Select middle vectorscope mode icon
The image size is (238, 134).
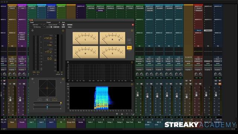click(x=47, y=100)
